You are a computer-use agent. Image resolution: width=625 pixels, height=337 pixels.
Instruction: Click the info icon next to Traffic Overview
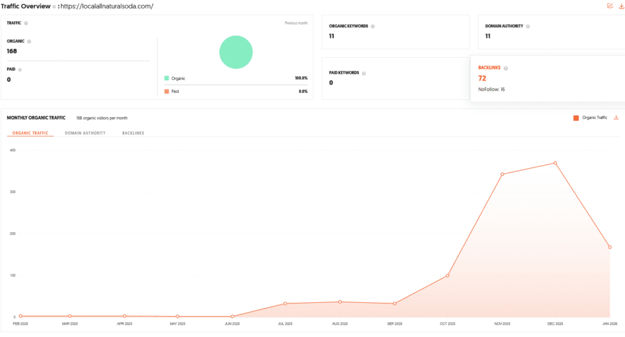pos(54,7)
